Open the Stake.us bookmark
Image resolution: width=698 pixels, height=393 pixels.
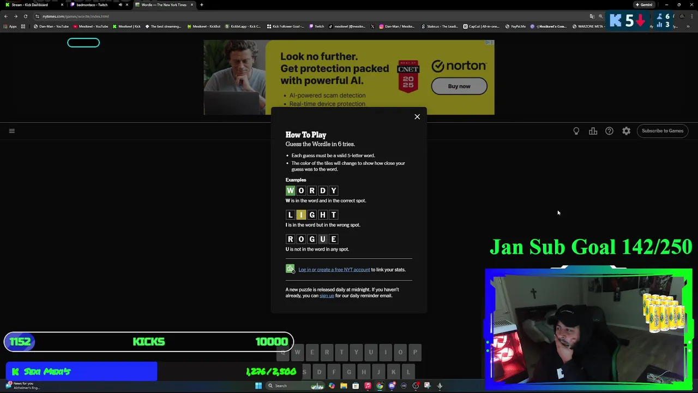pyautogui.click(x=440, y=26)
